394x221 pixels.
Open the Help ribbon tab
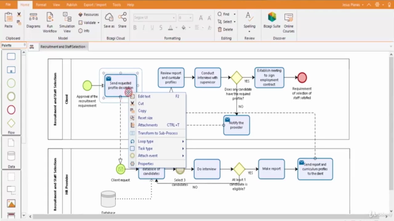131,5
